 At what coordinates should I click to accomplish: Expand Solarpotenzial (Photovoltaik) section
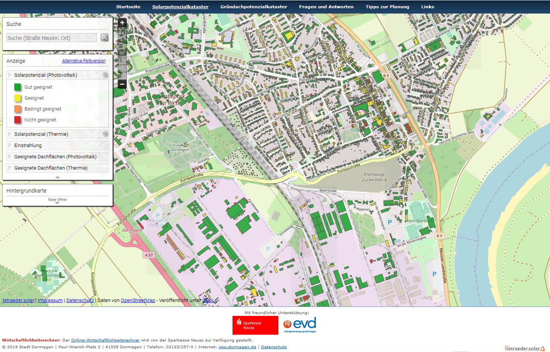58,75
